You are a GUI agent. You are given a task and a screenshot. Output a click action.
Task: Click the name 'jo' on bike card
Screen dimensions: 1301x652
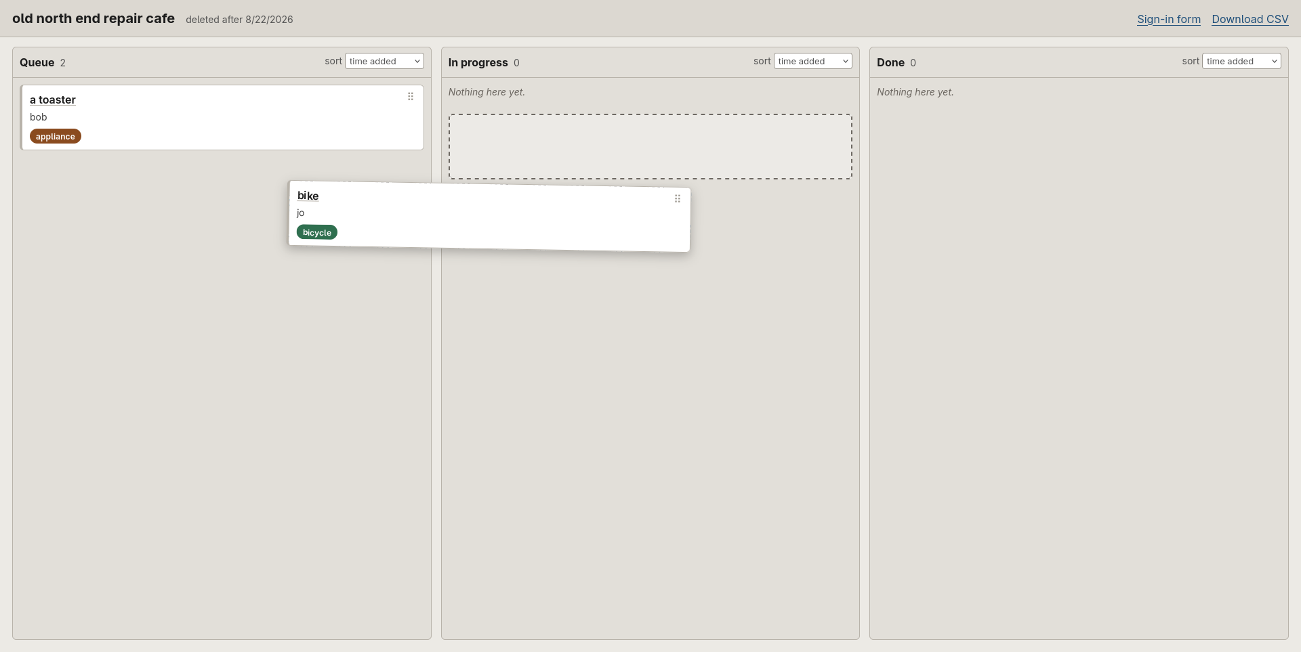pos(301,213)
